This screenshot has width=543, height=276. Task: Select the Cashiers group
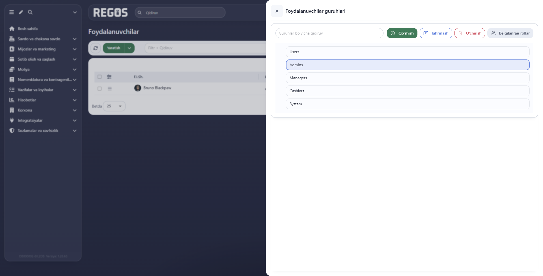pos(408,91)
